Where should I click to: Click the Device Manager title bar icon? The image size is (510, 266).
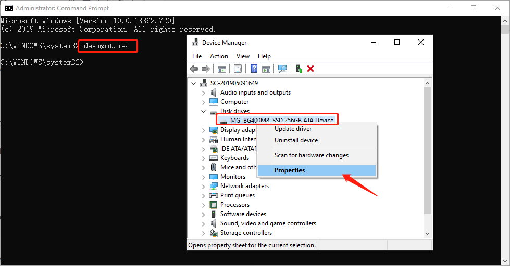[195, 43]
